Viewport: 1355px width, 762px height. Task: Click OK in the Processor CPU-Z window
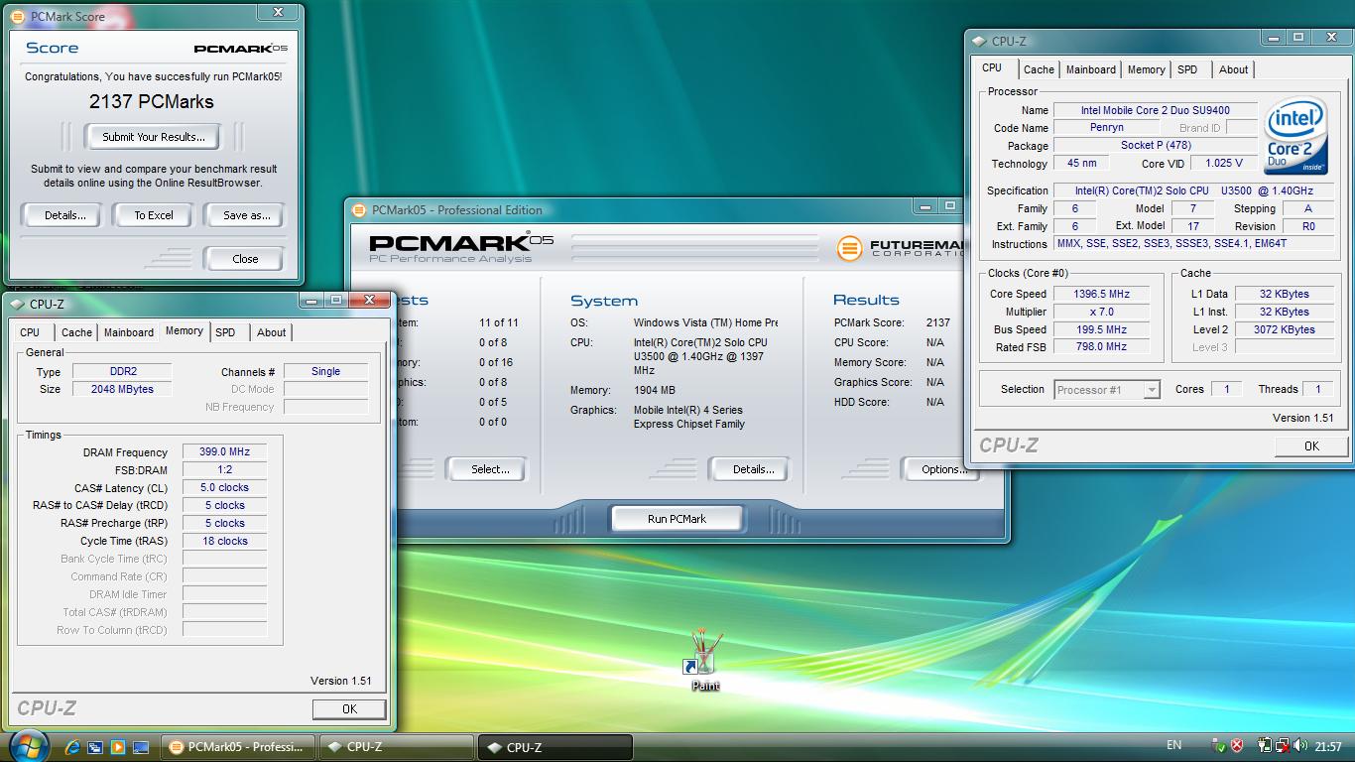click(1311, 446)
